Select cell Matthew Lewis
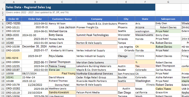 point(62,89)
